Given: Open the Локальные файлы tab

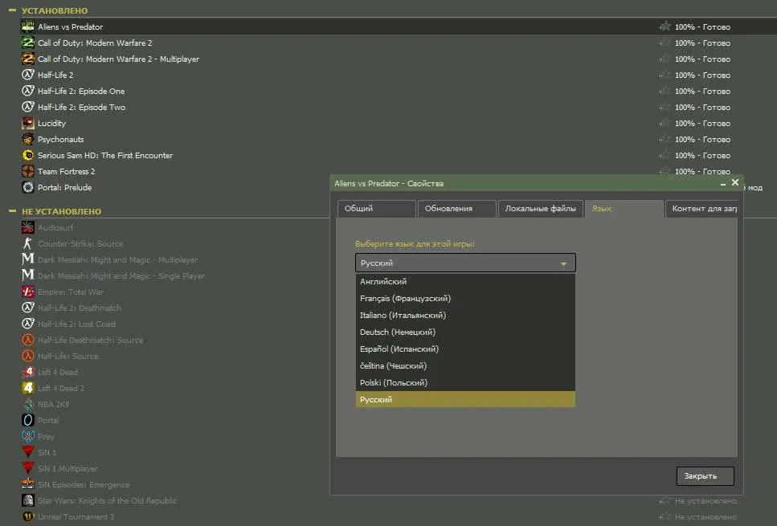Looking at the screenshot, I should coord(540,209).
